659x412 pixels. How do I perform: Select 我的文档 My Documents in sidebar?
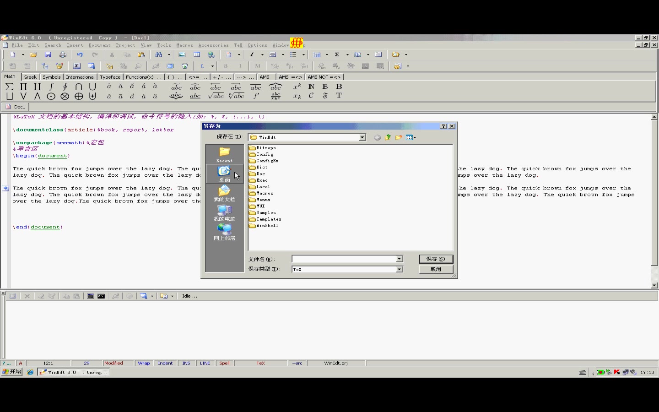click(224, 194)
